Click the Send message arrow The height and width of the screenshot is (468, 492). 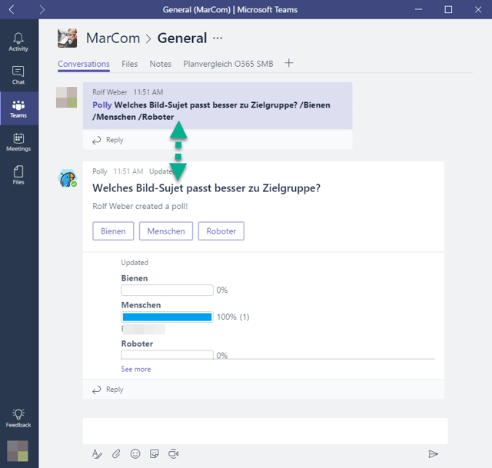(x=434, y=454)
